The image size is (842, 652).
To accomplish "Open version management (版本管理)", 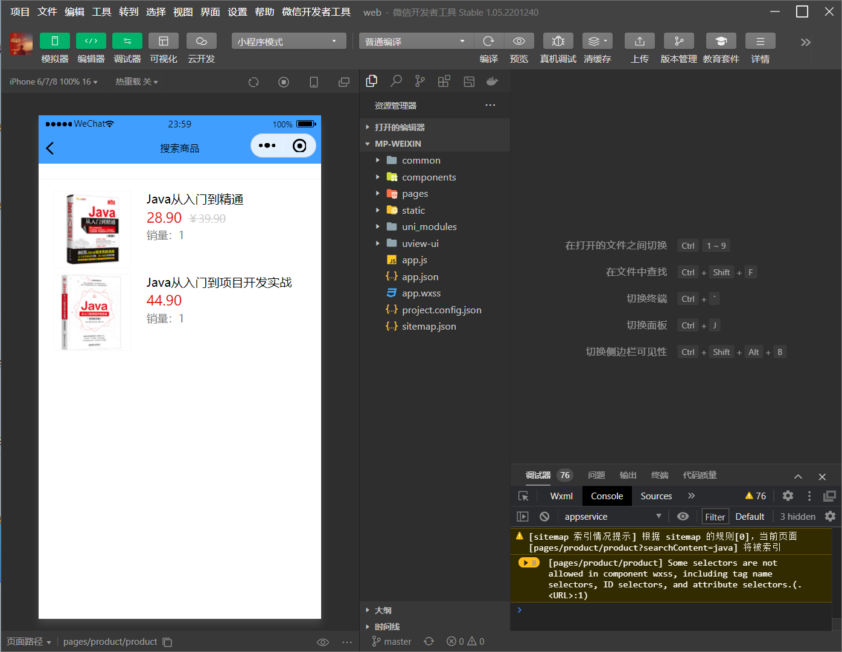I will click(679, 41).
